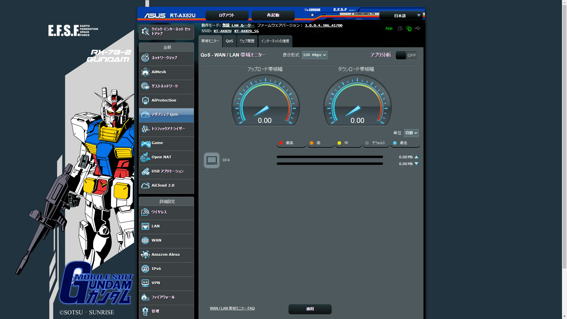Select the SX14 laptop device icon
Screen dimensions: 567x319
(x=211, y=160)
